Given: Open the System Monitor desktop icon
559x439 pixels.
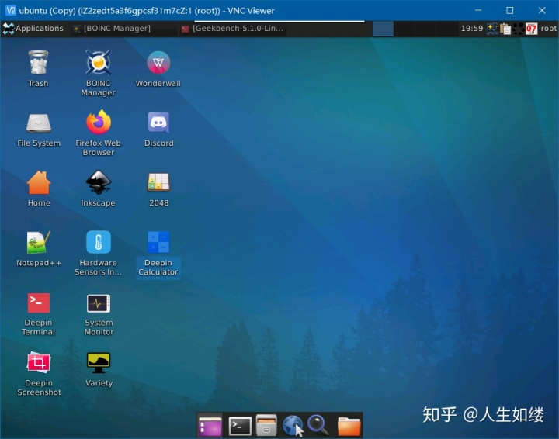Looking at the screenshot, I should [x=99, y=303].
